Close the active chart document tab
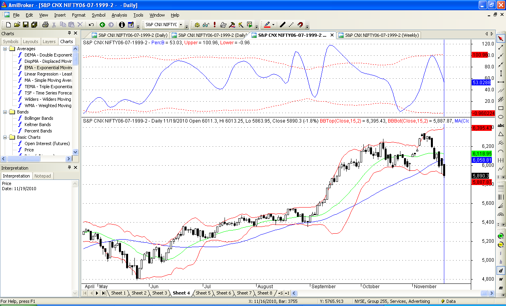Image resolution: width=506 pixels, height=306 pixels. coord(332,35)
